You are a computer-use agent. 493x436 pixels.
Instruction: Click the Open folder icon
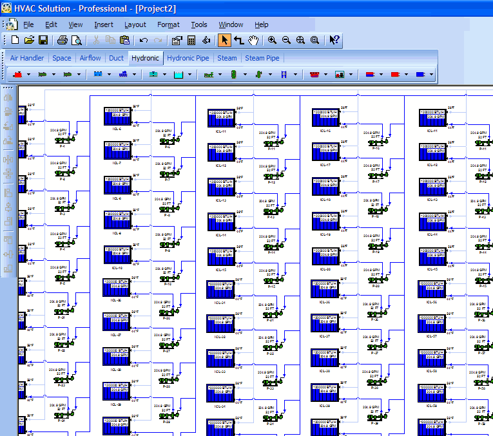(29, 40)
